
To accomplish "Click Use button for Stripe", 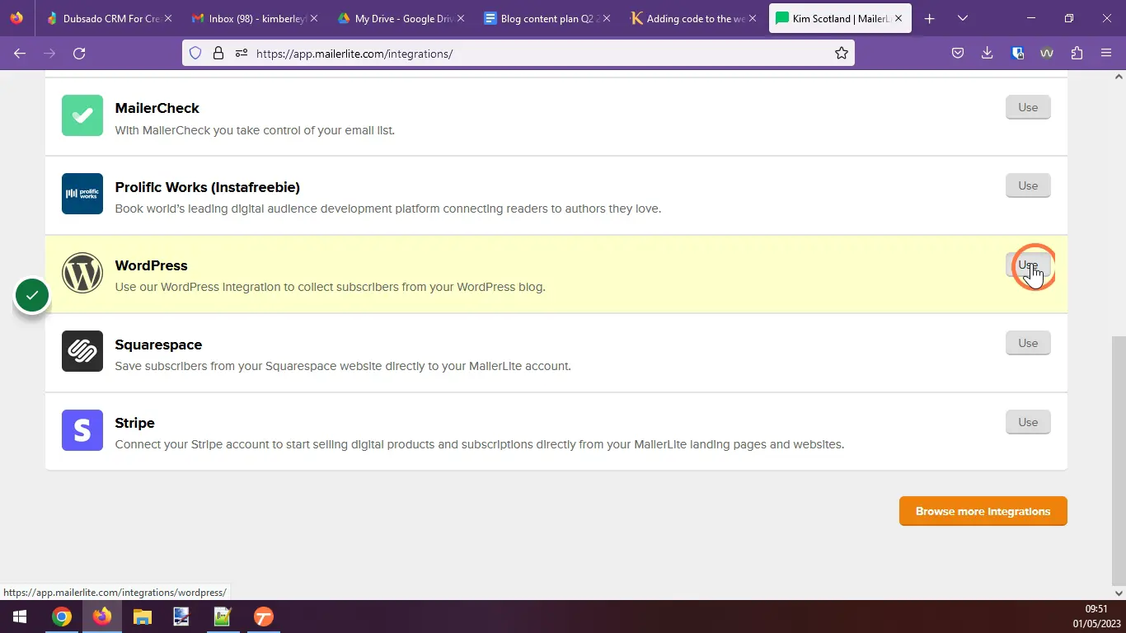I will coord(1028,422).
